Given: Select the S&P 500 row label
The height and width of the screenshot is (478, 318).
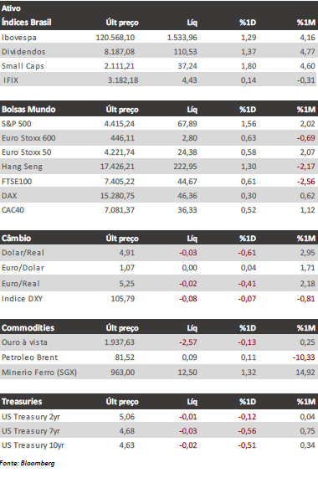Looking at the screenshot, I should pos(17,124).
